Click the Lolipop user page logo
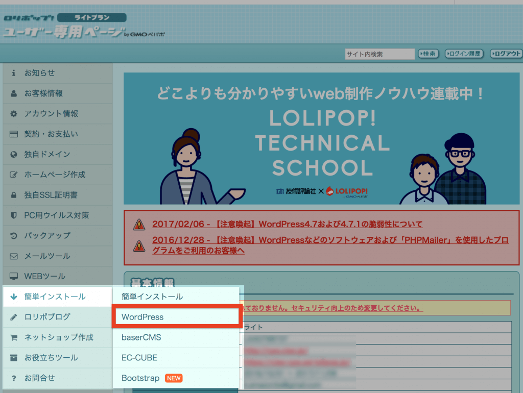Image resolution: width=523 pixels, height=393 pixels. 83,27
